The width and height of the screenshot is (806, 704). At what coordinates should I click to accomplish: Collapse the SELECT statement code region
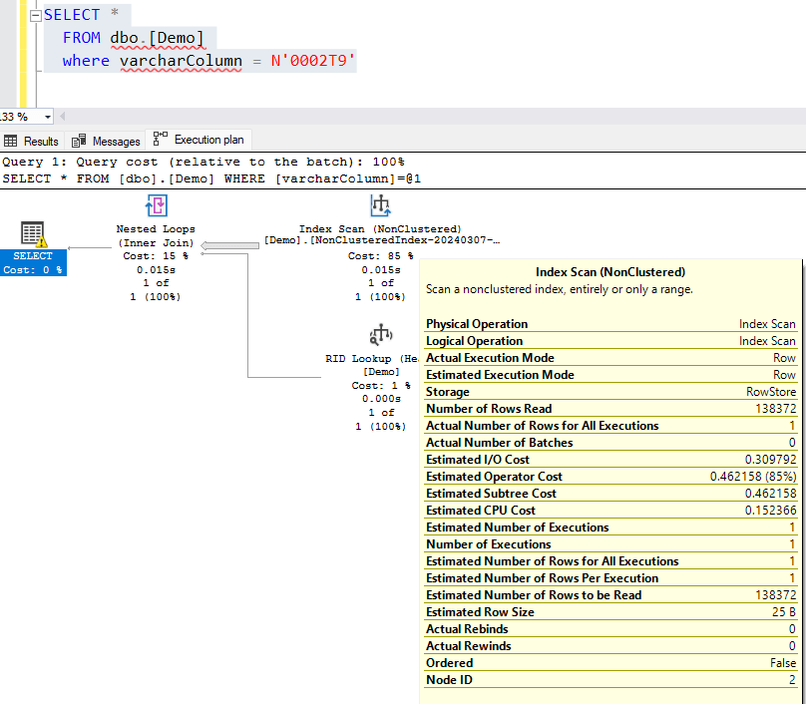pos(35,16)
